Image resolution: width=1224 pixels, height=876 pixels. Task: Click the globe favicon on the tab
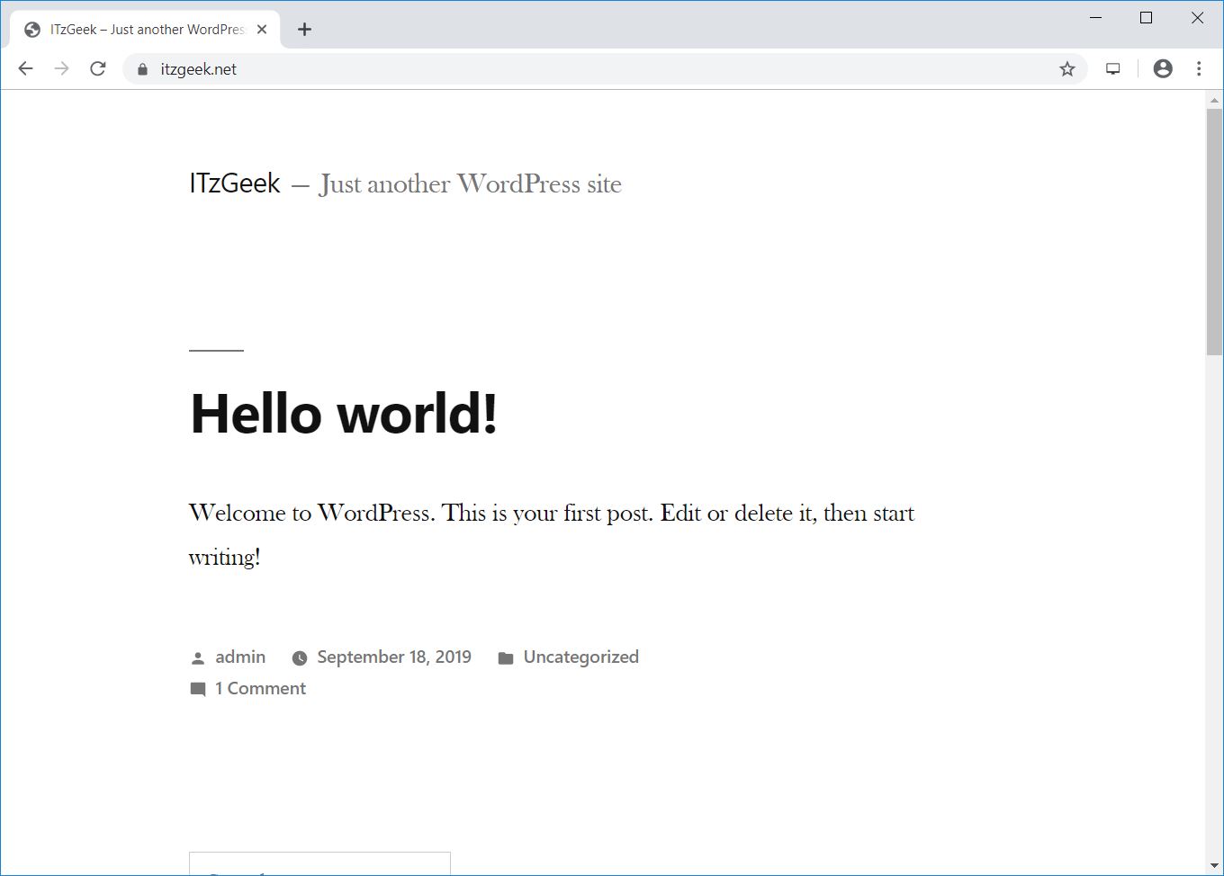click(x=32, y=30)
